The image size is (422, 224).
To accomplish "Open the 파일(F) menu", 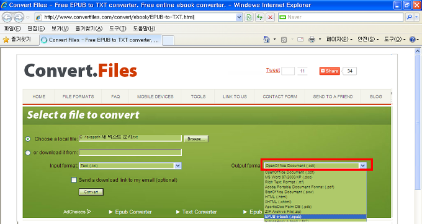I will pos(12,28).
